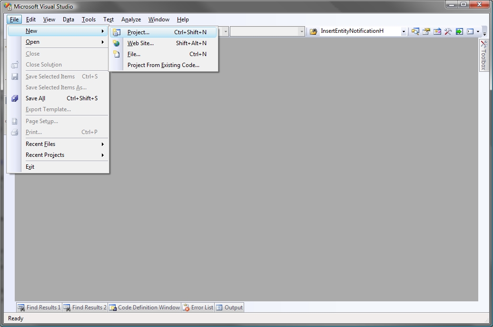This screenshot has height=327, width=493.
Task: Switch to Output tab
Action: coord(229,308)
